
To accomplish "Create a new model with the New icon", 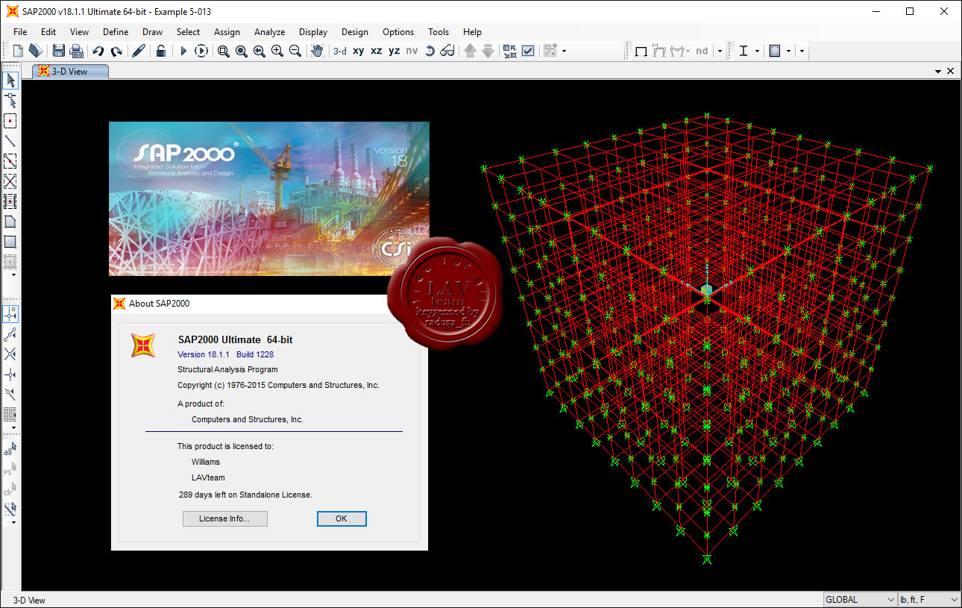I will pyautogui.click(x=19, y=51).
